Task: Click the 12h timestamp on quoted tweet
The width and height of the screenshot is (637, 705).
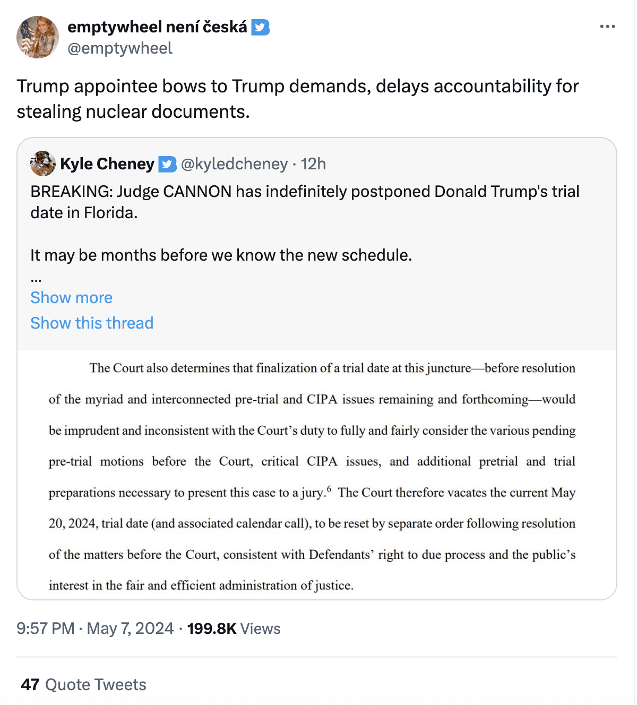Action: click(313, 164)
